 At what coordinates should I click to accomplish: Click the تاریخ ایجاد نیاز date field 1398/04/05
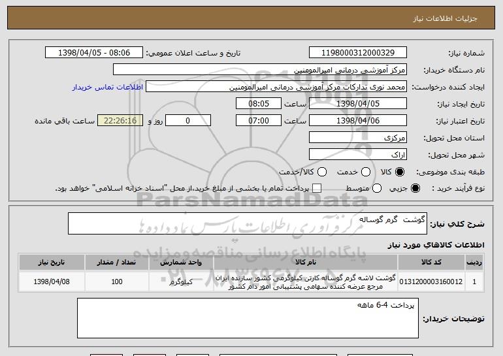coord(358,104)
